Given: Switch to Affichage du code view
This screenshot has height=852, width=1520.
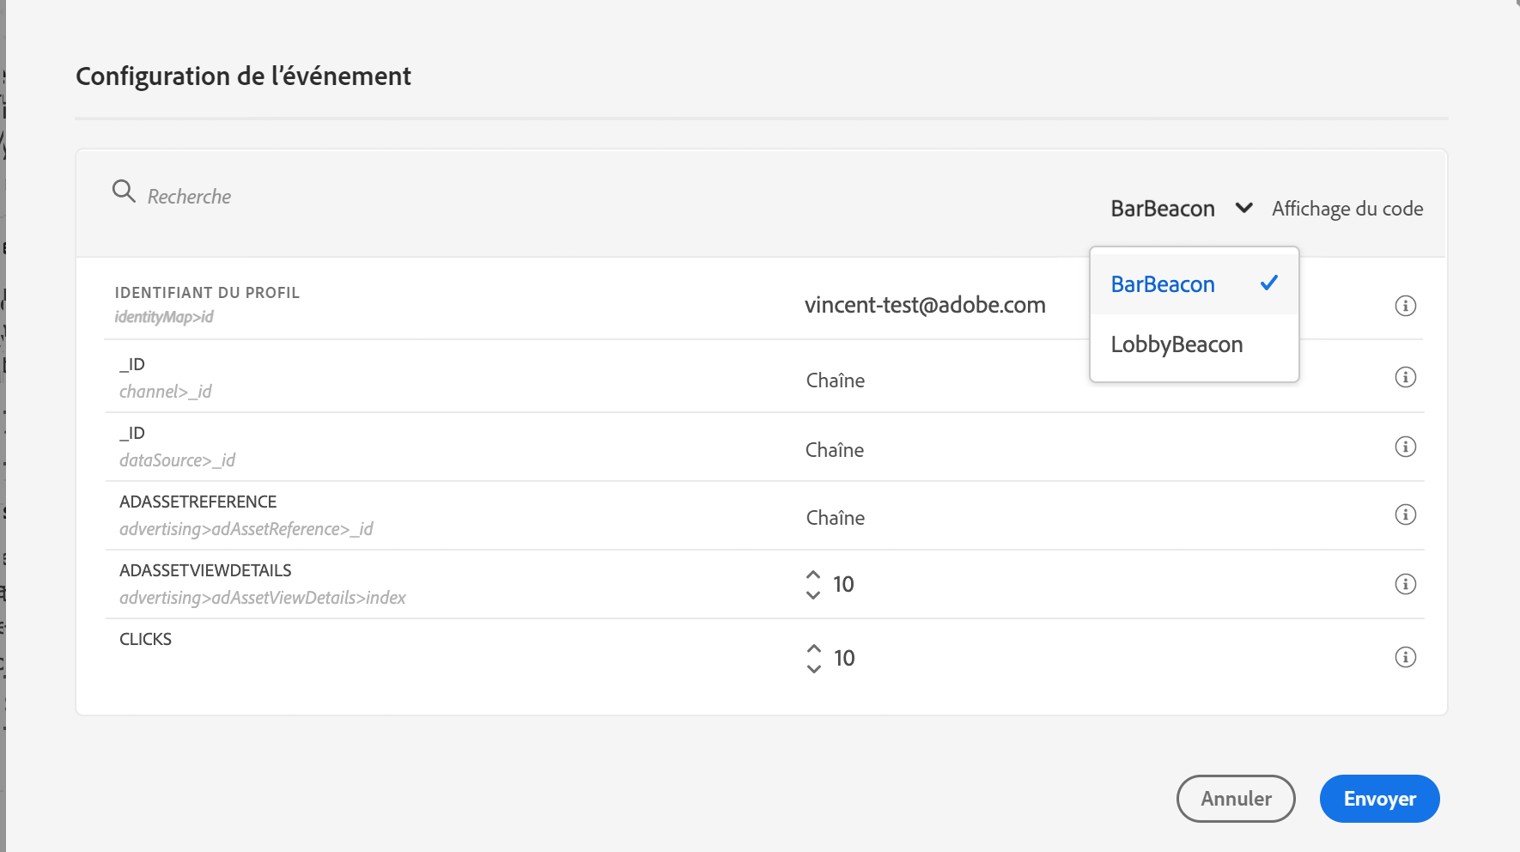Looking at the screenshot, I should 1347,209.
